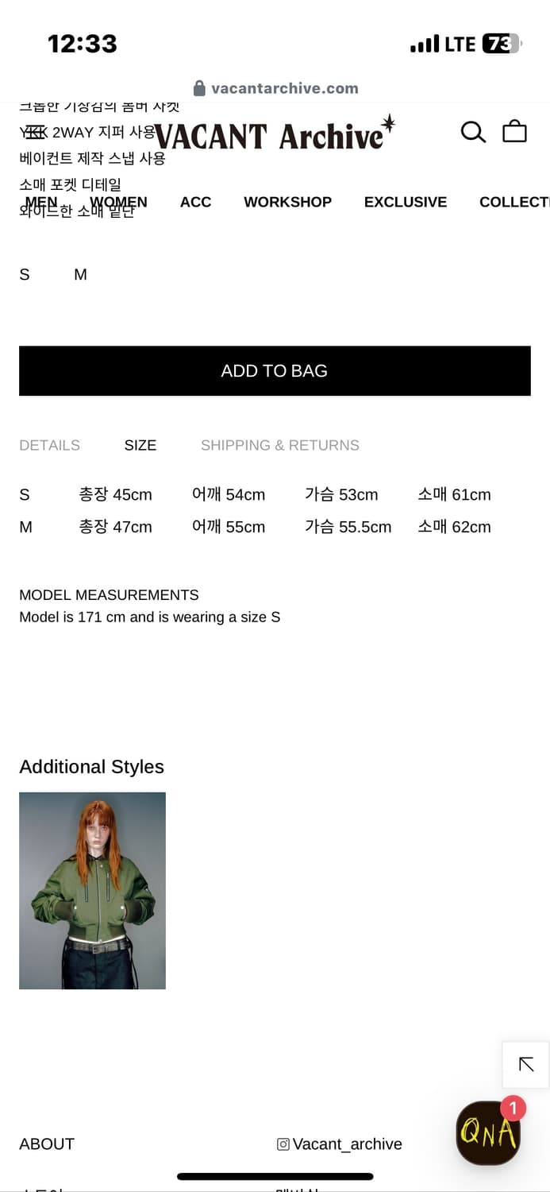Screen dimensions: 550x1192
Task: View the green bomber jacket thumbnail
Action: pyautogui.click(x=92, y=890)
